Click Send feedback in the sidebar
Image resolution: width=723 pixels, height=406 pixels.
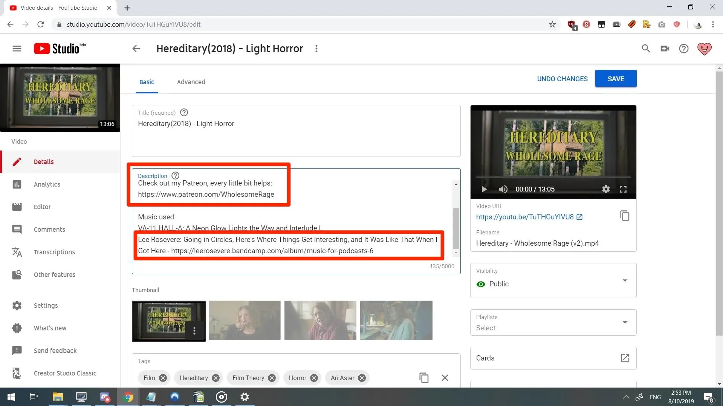coord(60,351)
